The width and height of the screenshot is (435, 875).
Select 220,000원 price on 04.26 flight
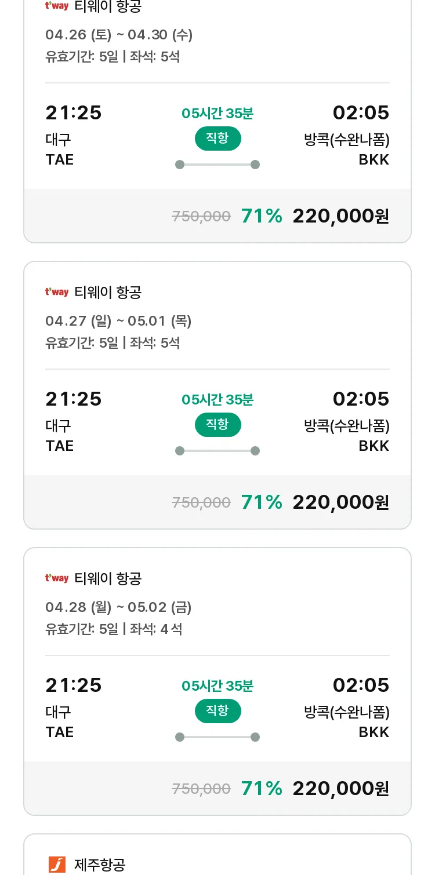pyautogui.click(x=340, y=216)
